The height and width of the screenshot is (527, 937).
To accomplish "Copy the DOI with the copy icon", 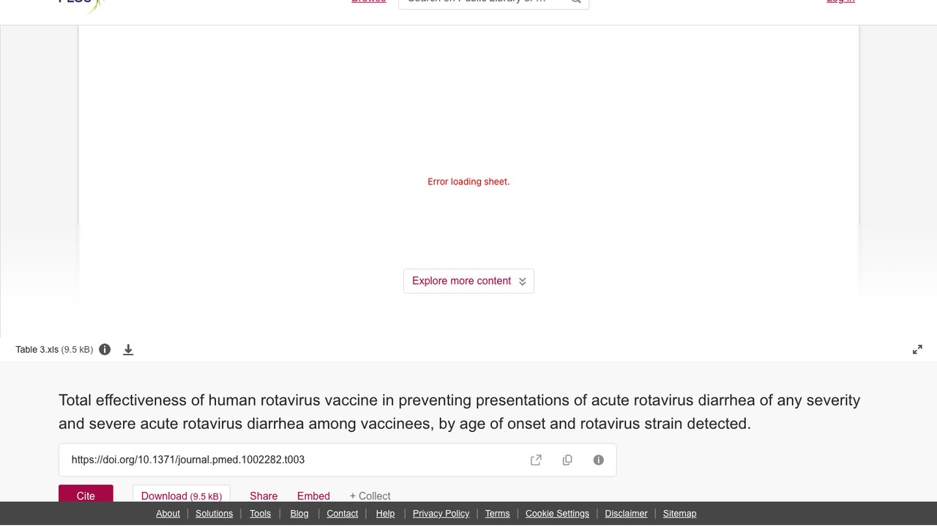I will (x=567, y=460).
